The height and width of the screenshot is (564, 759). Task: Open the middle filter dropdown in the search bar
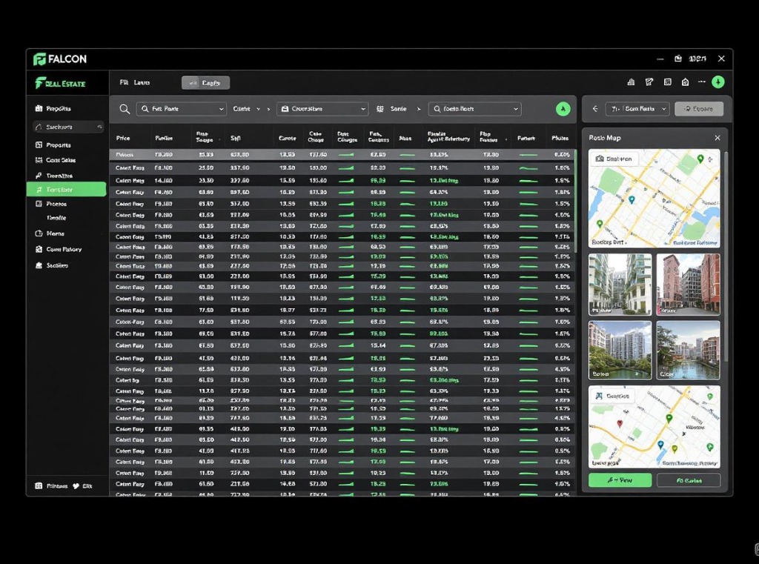322,108
